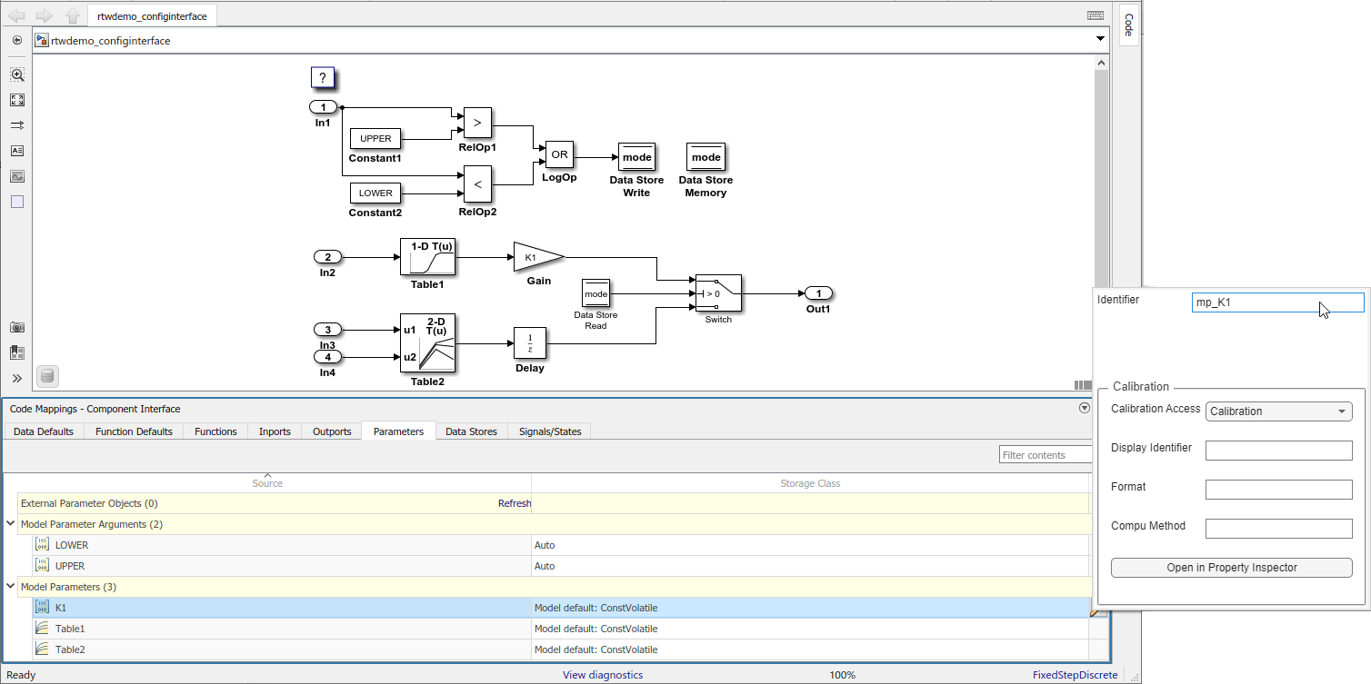Select the Parameters tab
Image resolution: width=1371 pixels, height=684 pixels.
coord(398,431)
